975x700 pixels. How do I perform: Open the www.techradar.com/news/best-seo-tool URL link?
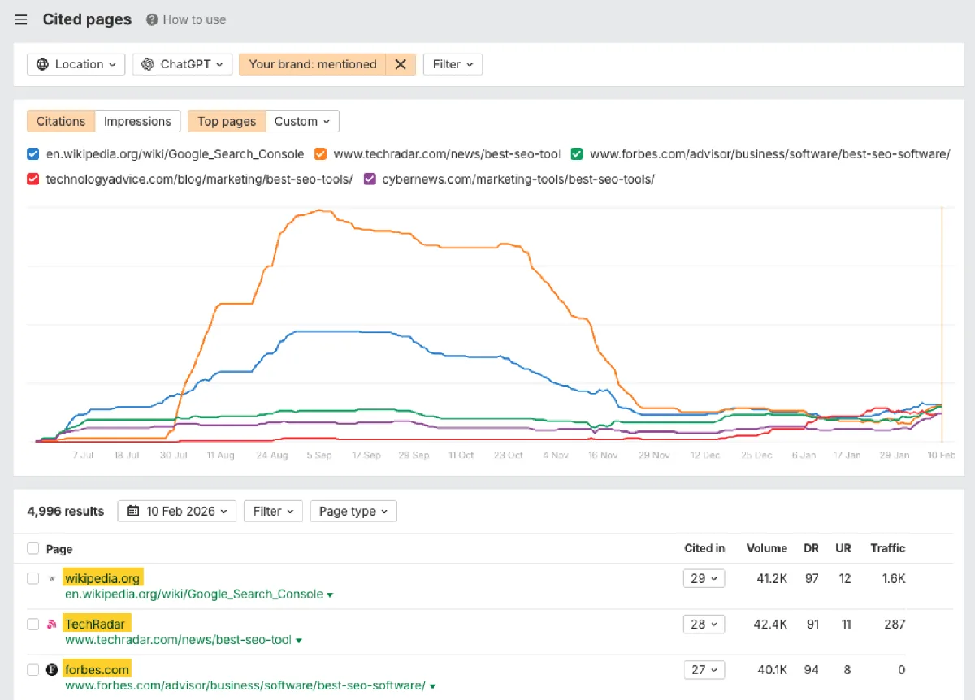coord(178,640)
